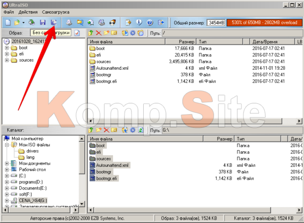Expand the Мои документы node
The image size is (304, 223).
tap(7, 164)
